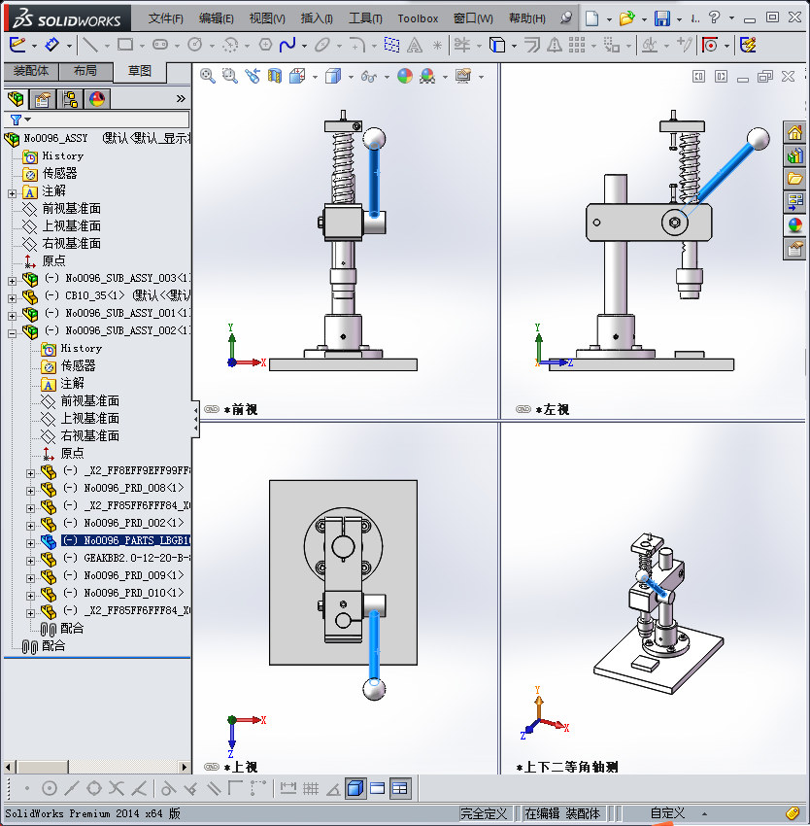Viewport: 810px width, 826px height.
Task: Switch to the 布局 tab
Action: 85,71
